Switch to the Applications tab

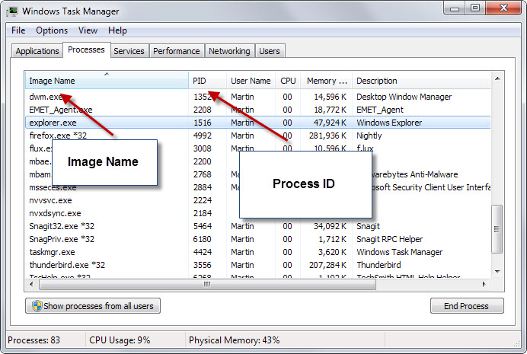click(37, 51)
